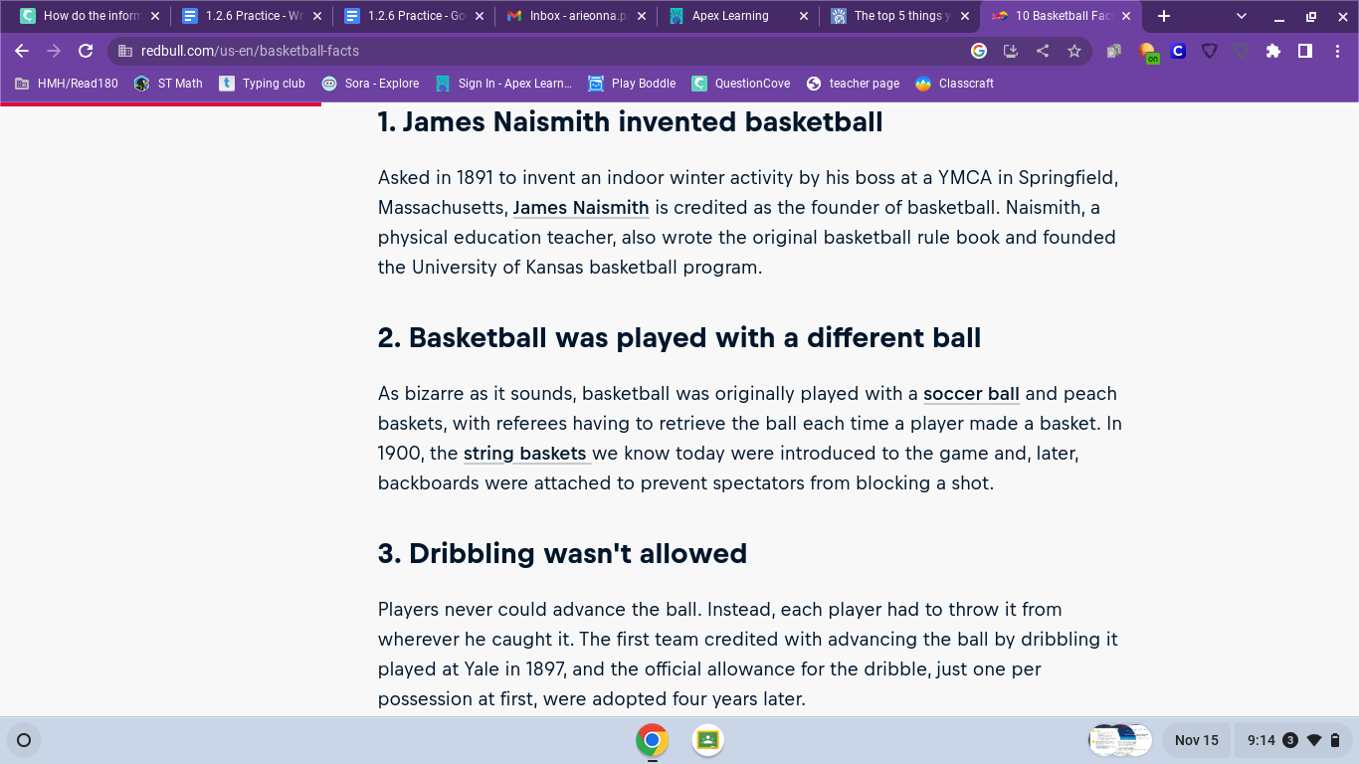Expand the tab search dropdown arrow
Viewport: 1359px width, 764px height.
[x=1242, y=16]
